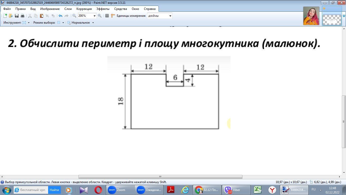Open the Эффекты menu

[103, 9]
